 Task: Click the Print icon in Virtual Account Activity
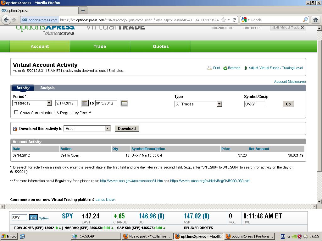pos(210,68)
